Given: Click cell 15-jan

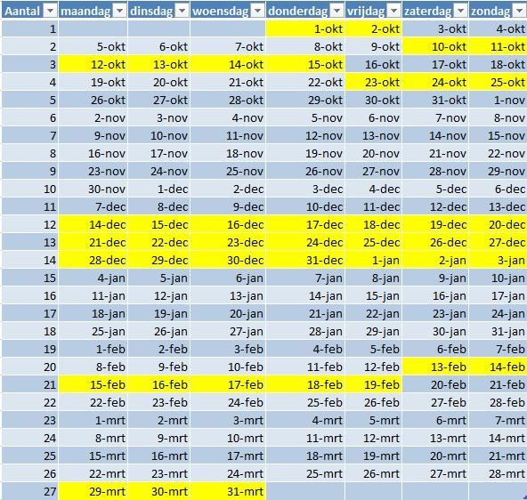Looking at the screenshot, I should 374,296.
